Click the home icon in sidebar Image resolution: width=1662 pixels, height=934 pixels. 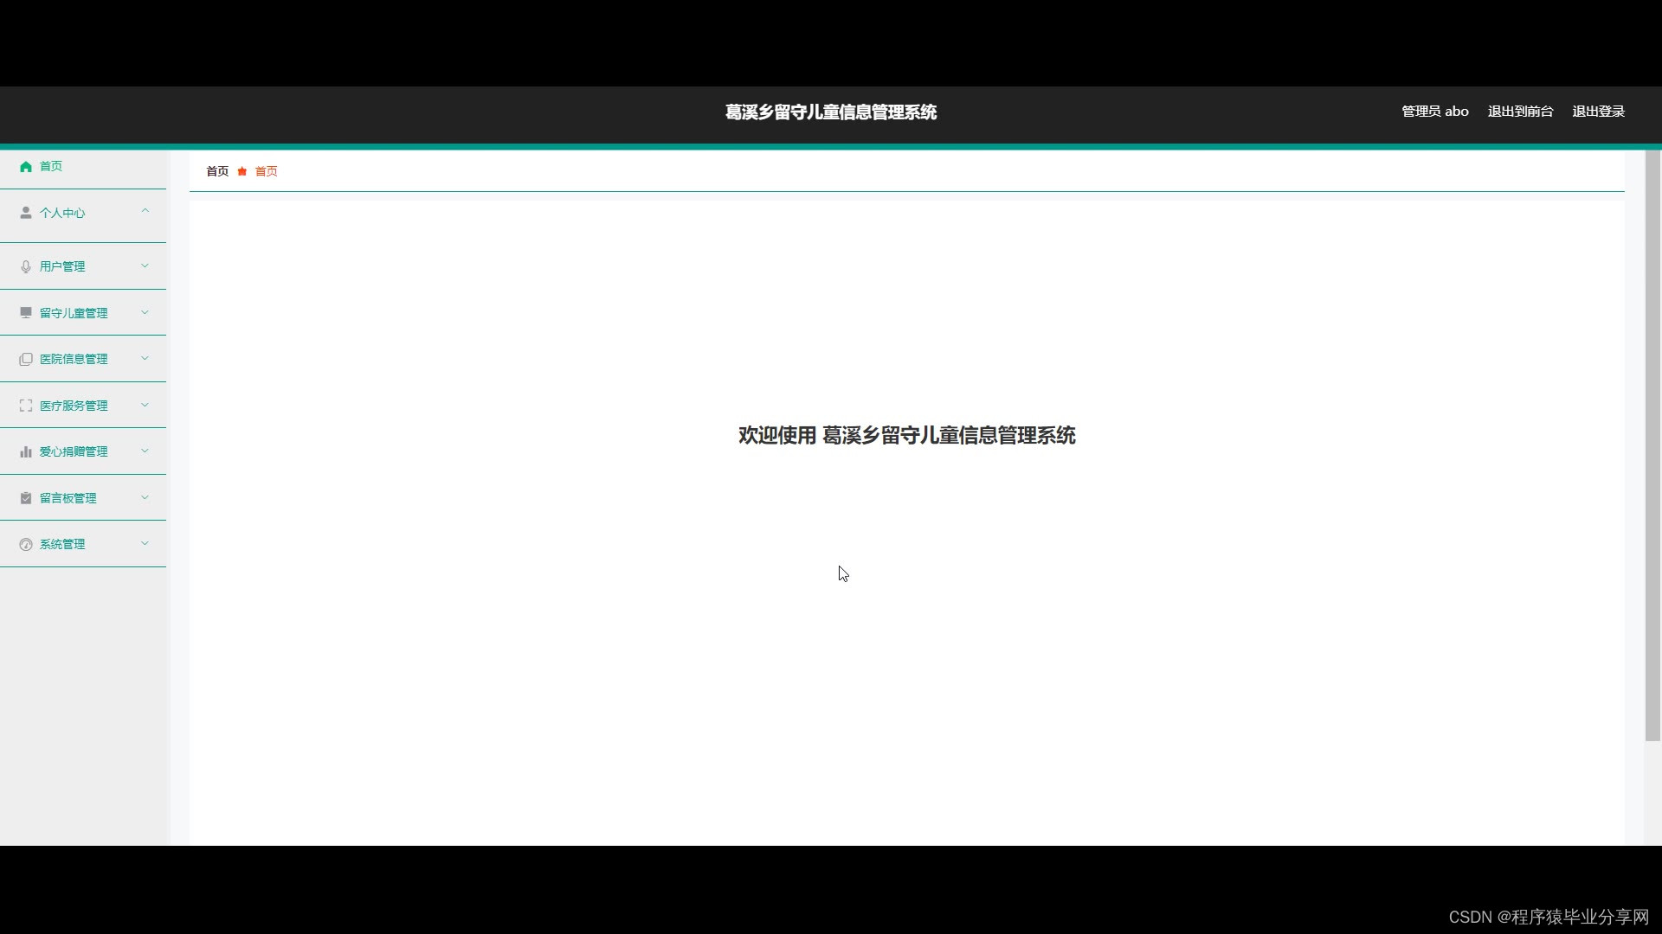point(26,167)
